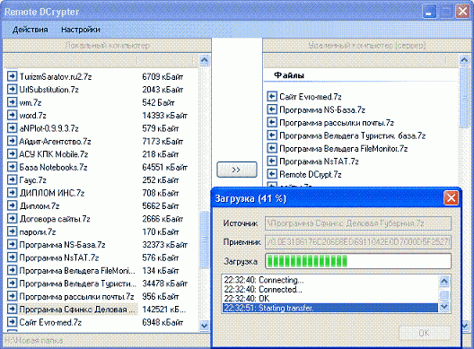Select local file Программа Вельдега FileMoni...
This screenshot has height=349, width=474.
pyautogui.click(x=77, y=270)
